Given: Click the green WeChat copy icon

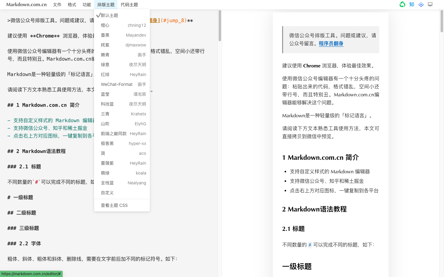Looking at the screenshot, I should tap(402, 4).
